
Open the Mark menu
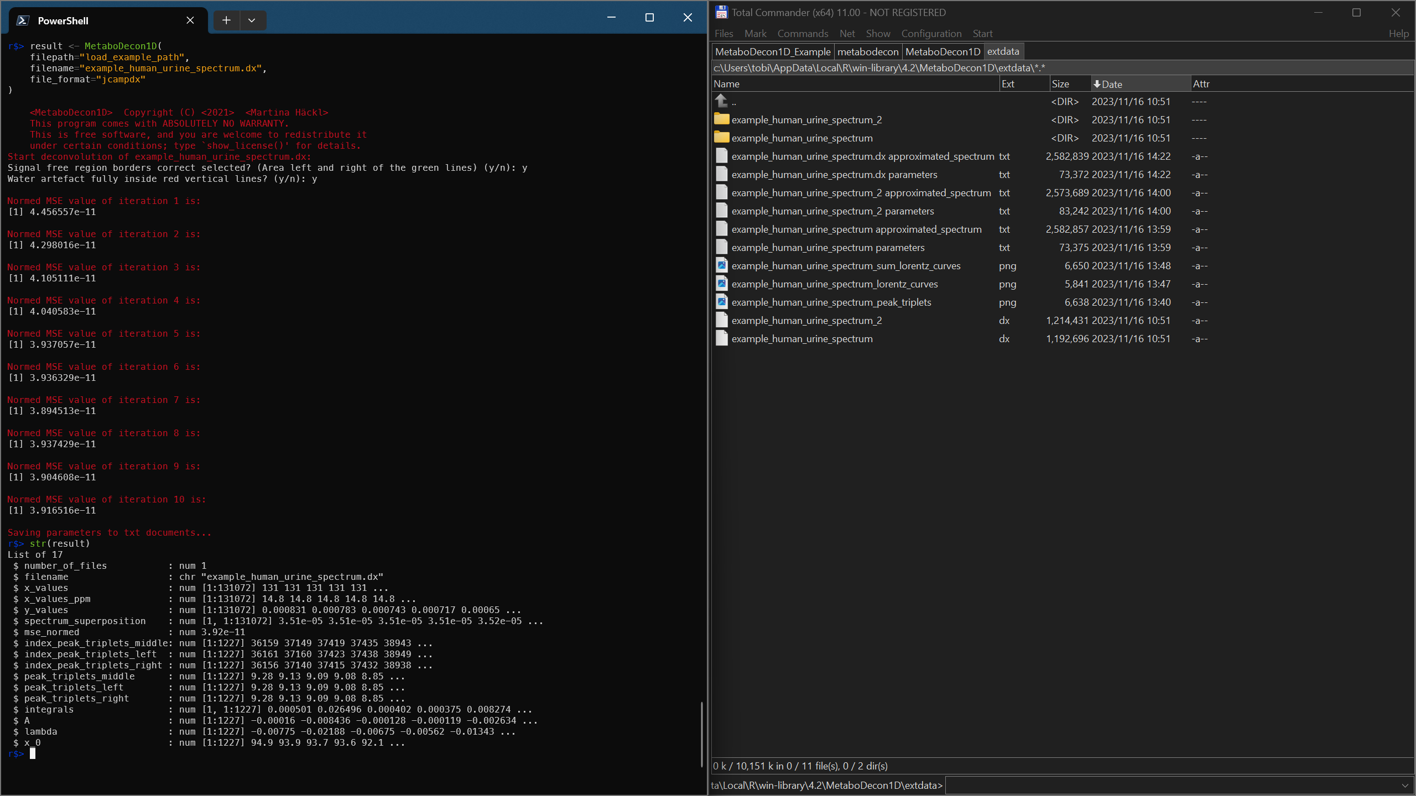[x=755, y=34]
